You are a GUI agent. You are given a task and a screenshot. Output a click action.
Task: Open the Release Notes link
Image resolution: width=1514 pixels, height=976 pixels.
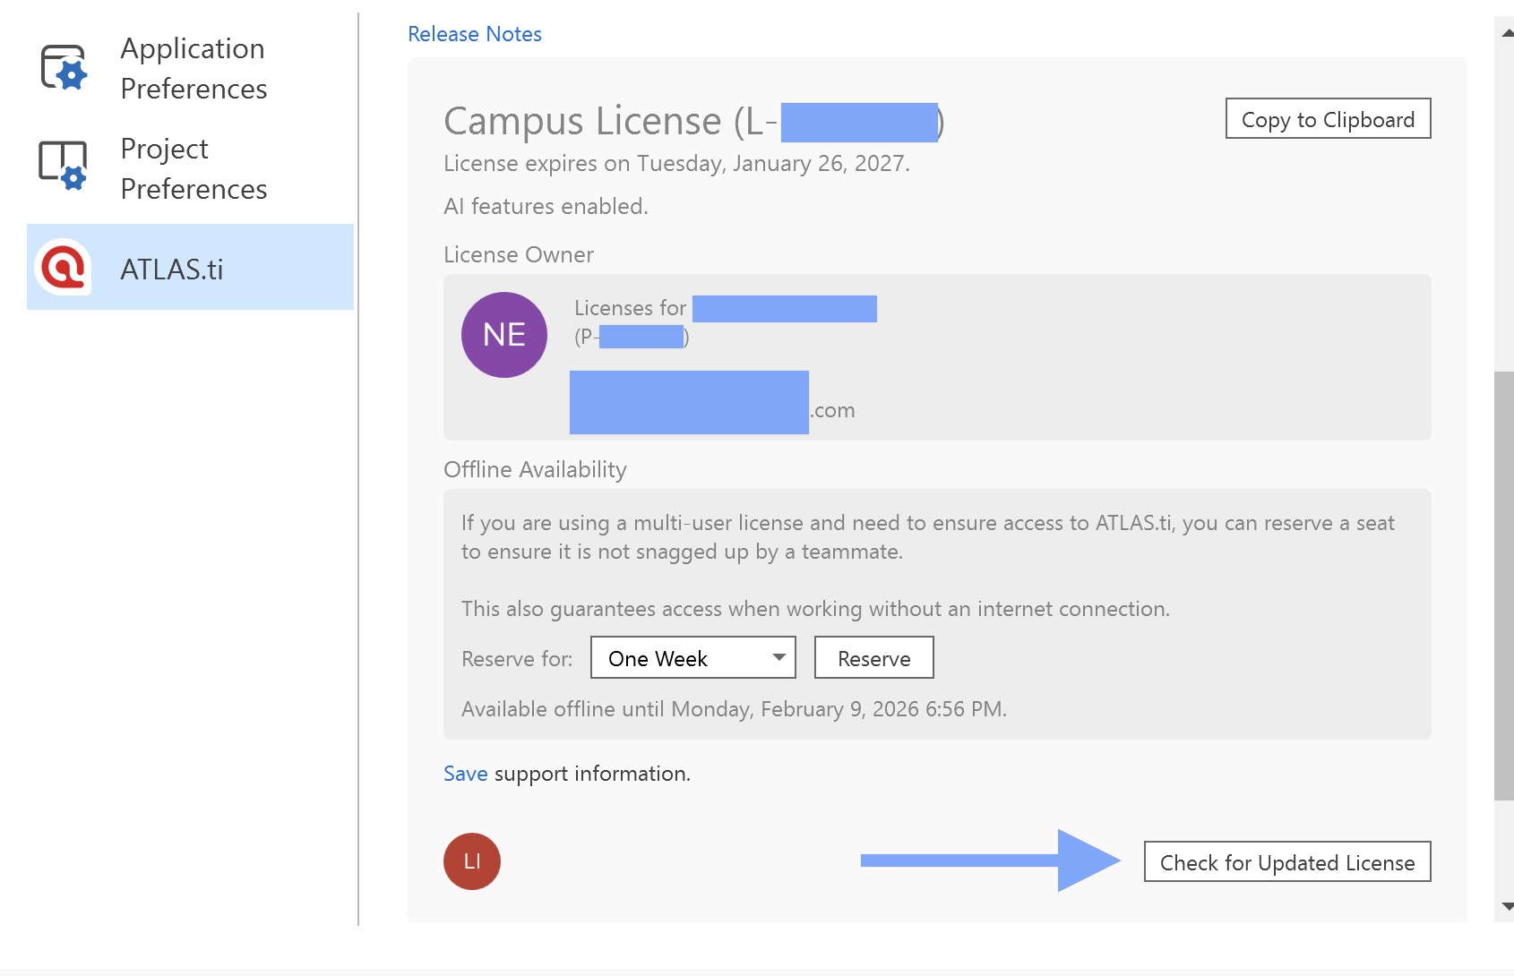click(x=475, y=34)
